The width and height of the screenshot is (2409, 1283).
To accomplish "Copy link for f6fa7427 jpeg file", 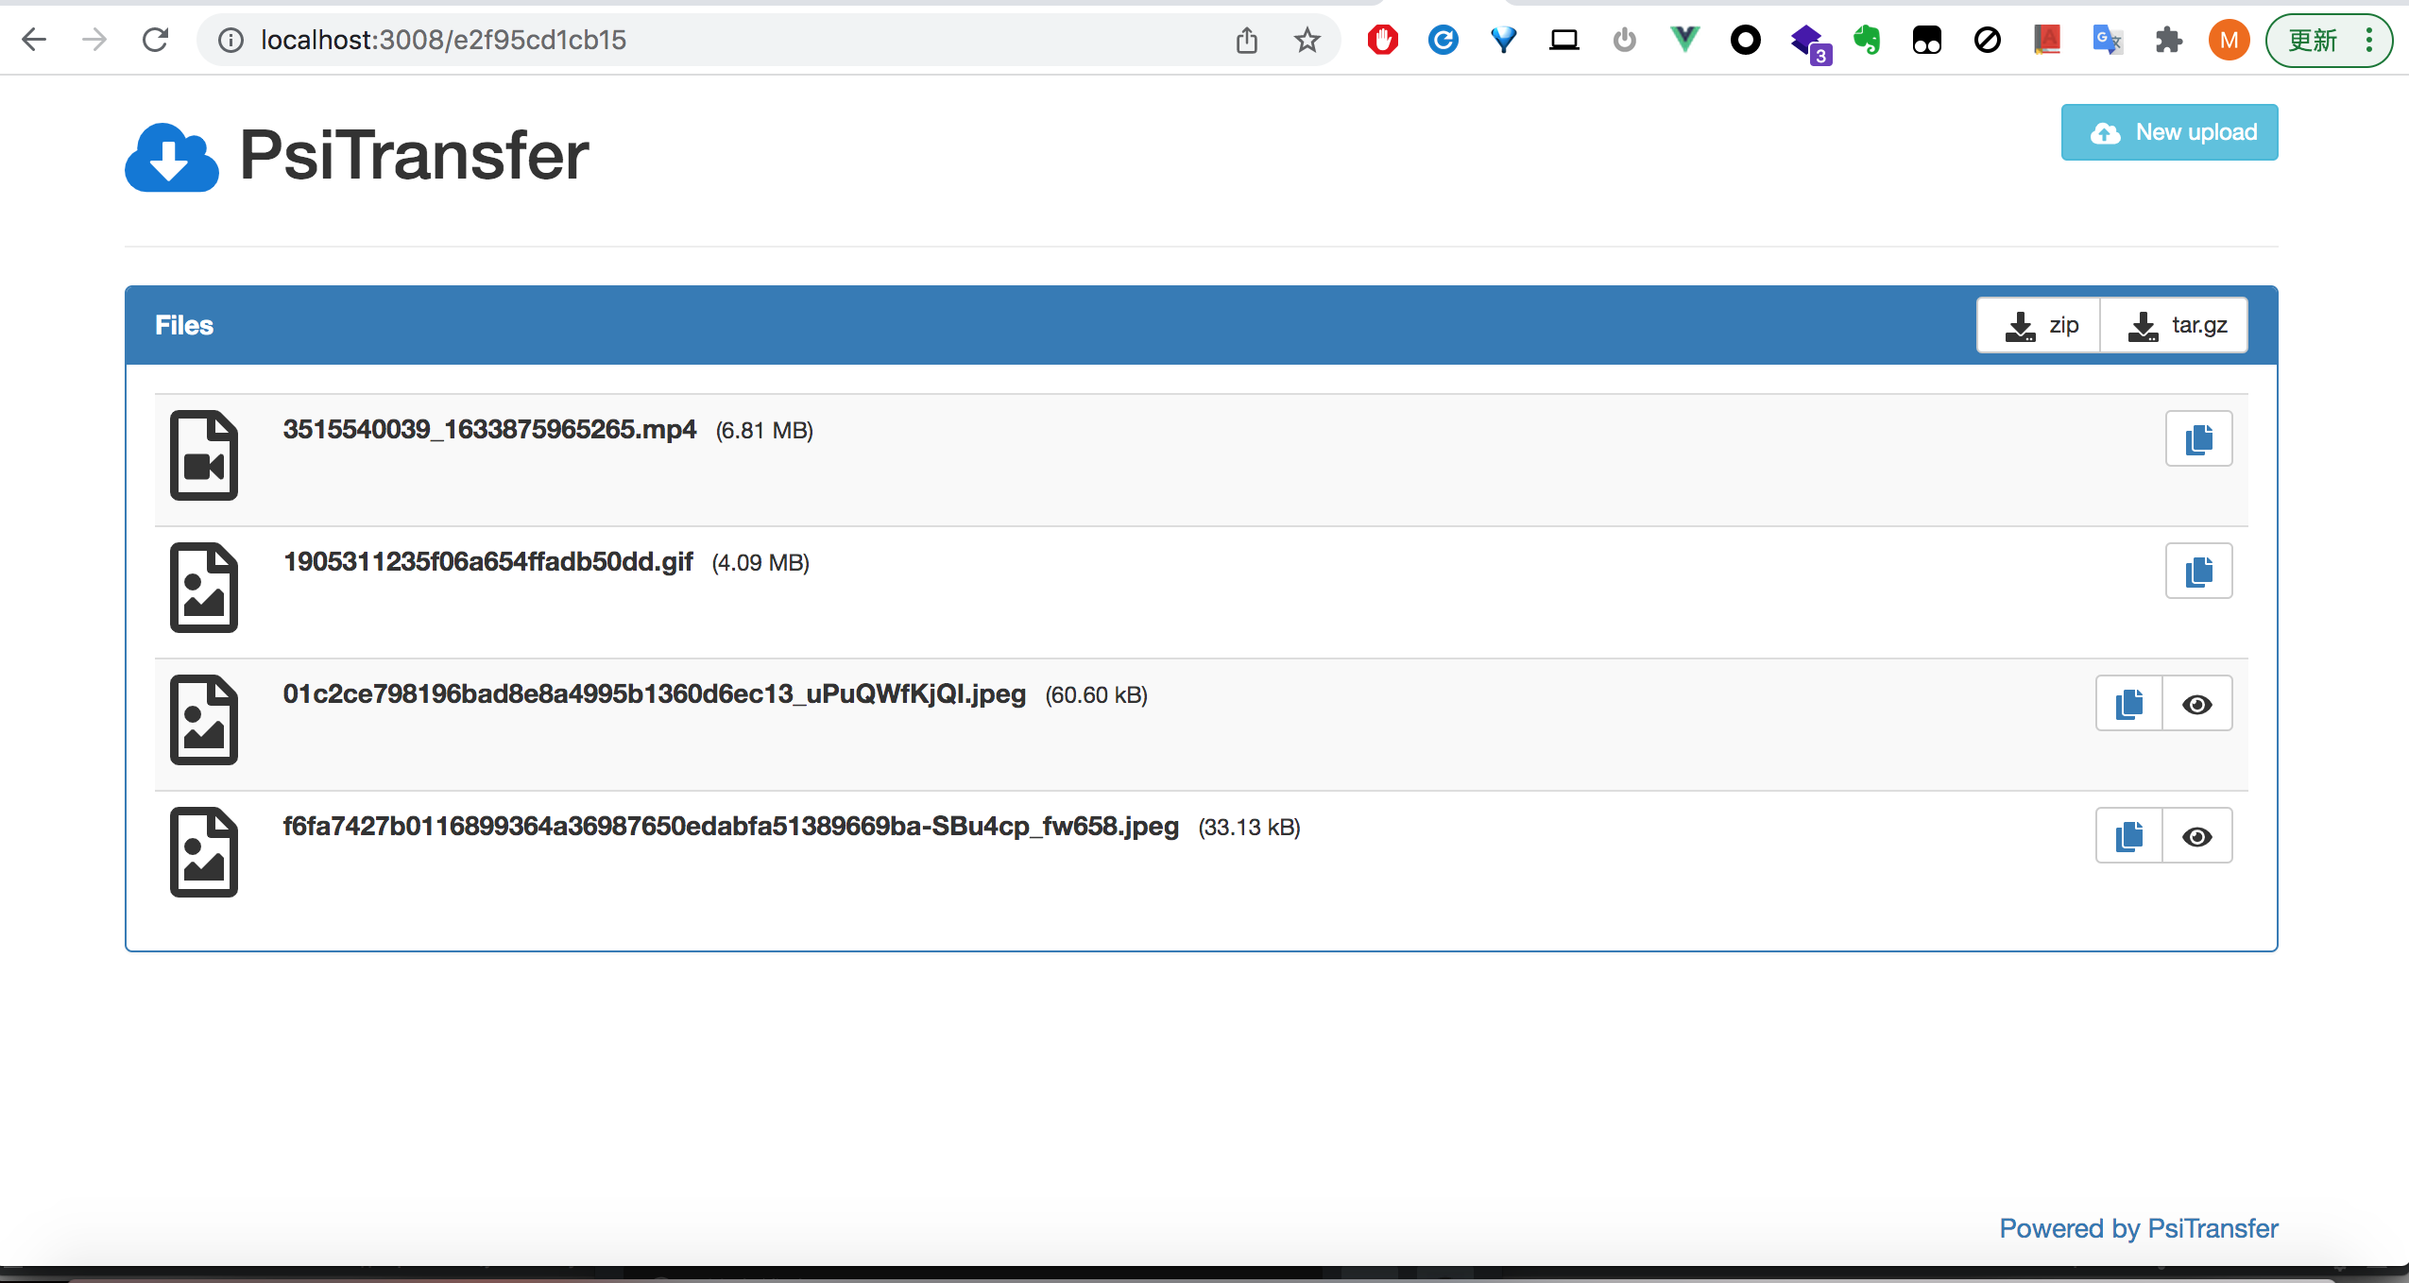I will [x=2129, y=836].
